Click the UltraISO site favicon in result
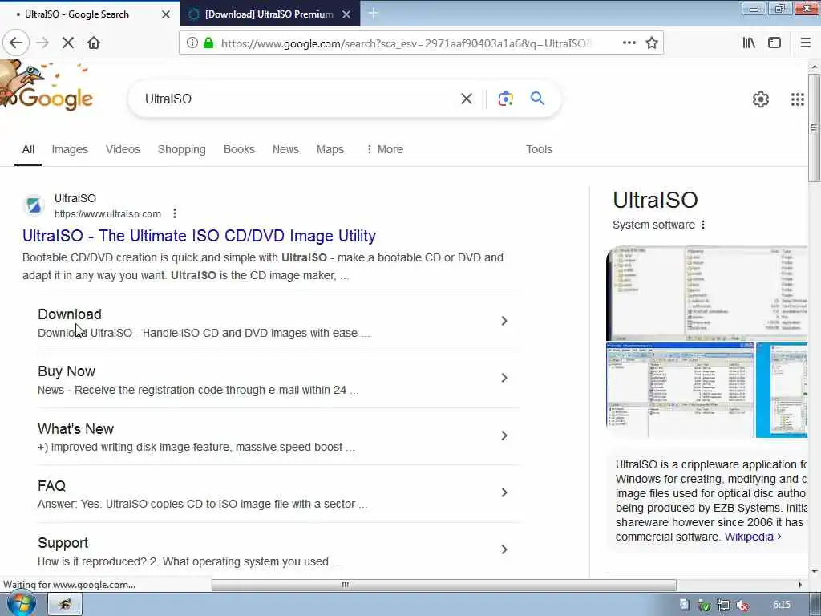Screen dimensions: 821x616 (x=34, y=205)
